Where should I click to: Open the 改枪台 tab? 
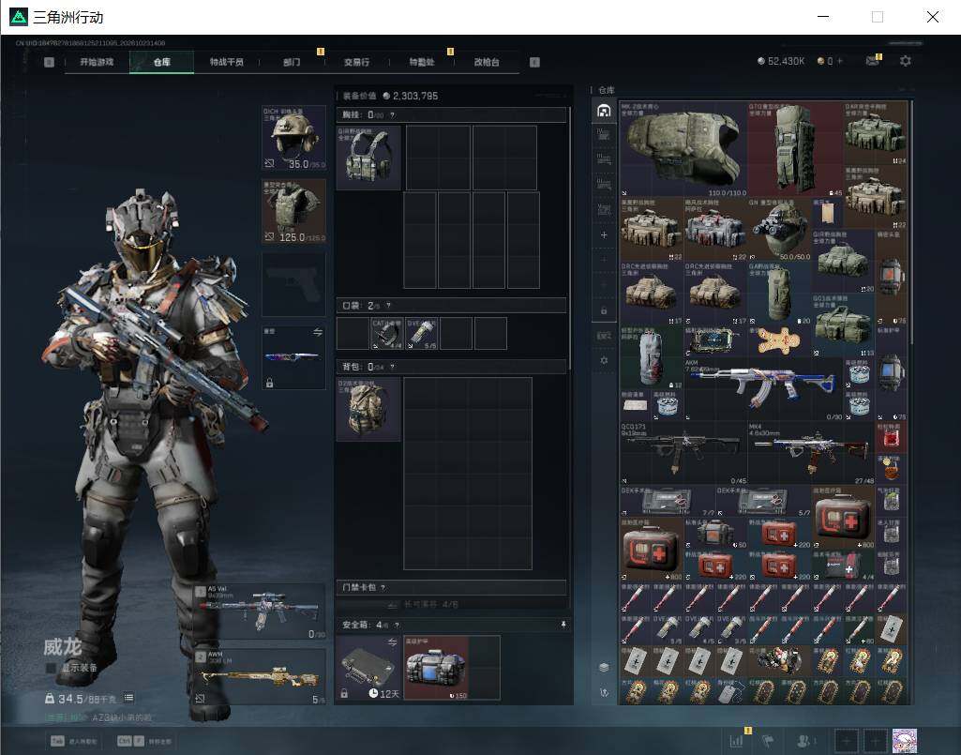487,62
